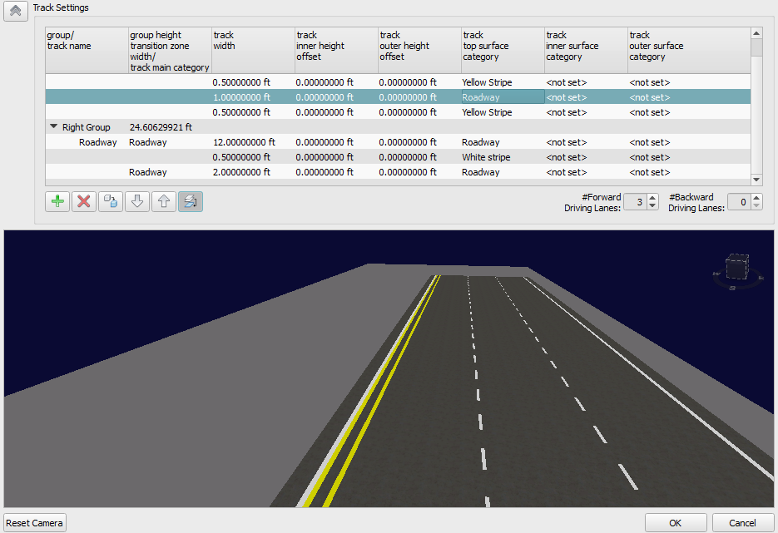
Task: Duplicate the selected track
Action: tap(110, 201)
